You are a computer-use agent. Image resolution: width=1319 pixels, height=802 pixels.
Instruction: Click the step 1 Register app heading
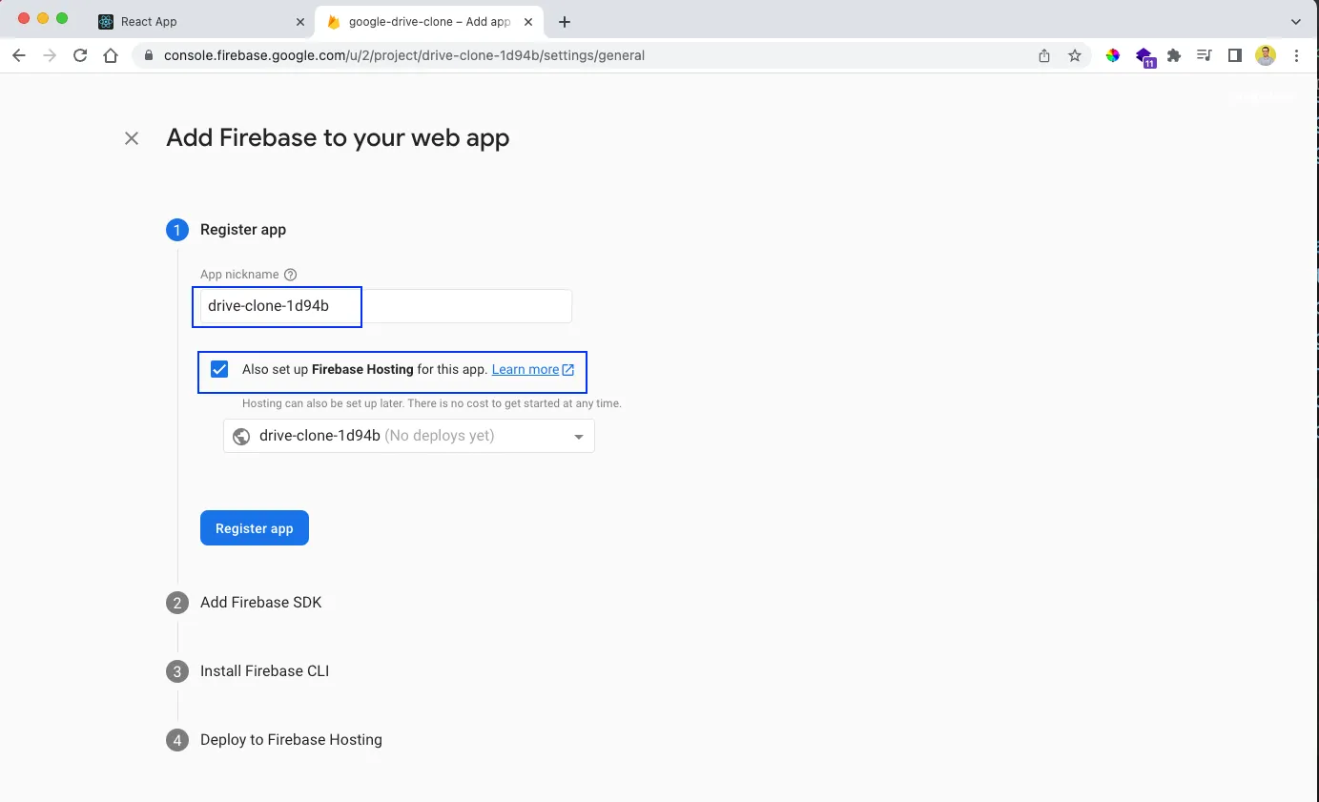coord(243,230)
